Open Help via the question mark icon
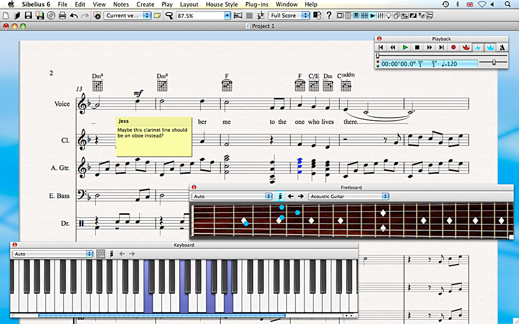 (x=329, y=16)
